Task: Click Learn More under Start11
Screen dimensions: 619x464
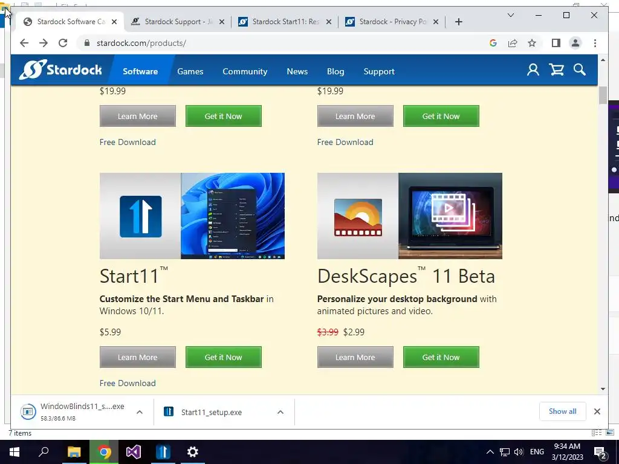Action: [x=137, y=357]
